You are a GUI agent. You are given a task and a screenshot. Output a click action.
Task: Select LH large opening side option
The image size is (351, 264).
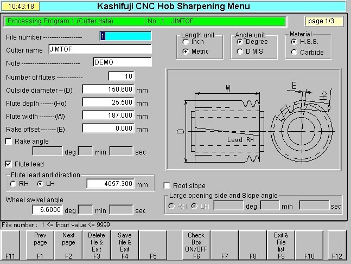(194, 206)
